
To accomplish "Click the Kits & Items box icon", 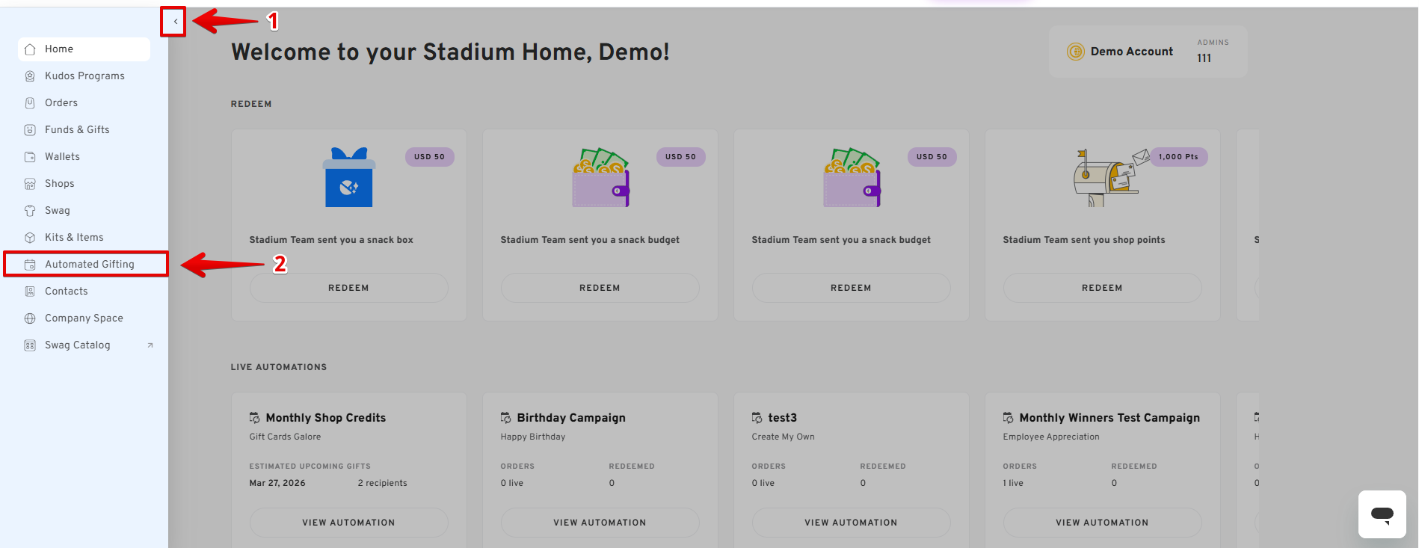I will tap(30, 238).
